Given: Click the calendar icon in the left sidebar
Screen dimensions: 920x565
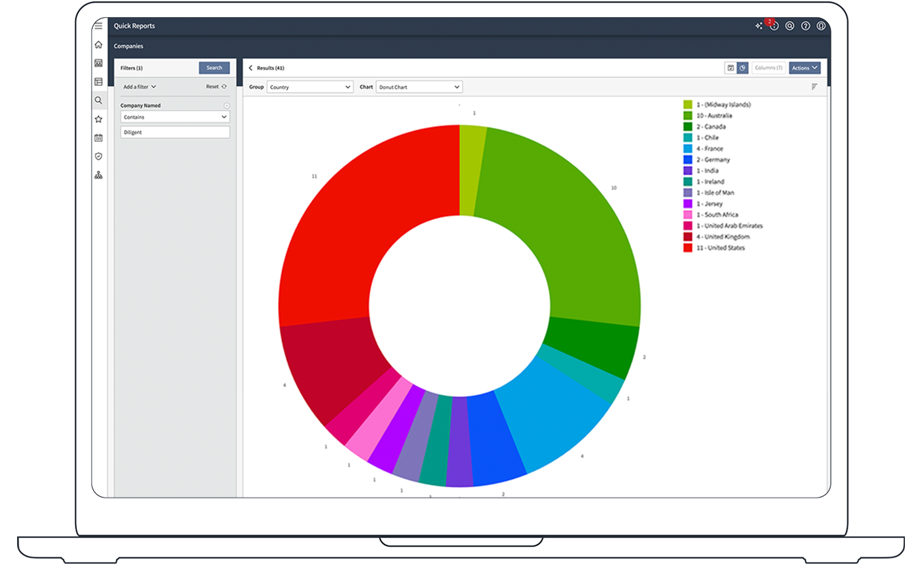Looking at the screenshot, I should [99, 138].
